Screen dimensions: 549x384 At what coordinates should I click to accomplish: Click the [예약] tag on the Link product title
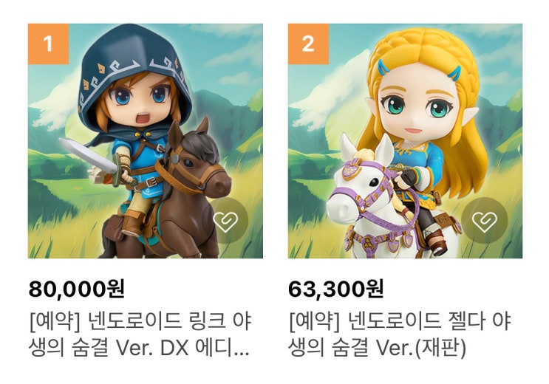click(55, 321)
